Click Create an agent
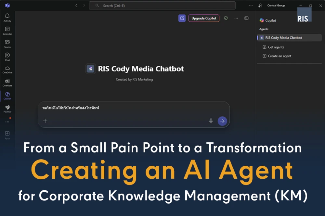 (277, 56)
